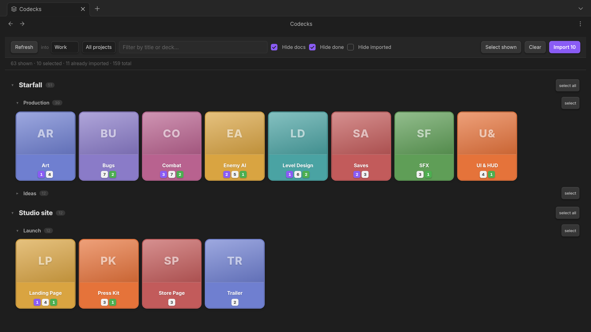Toggle the Hide docs checkbox

tap(274, 47)
